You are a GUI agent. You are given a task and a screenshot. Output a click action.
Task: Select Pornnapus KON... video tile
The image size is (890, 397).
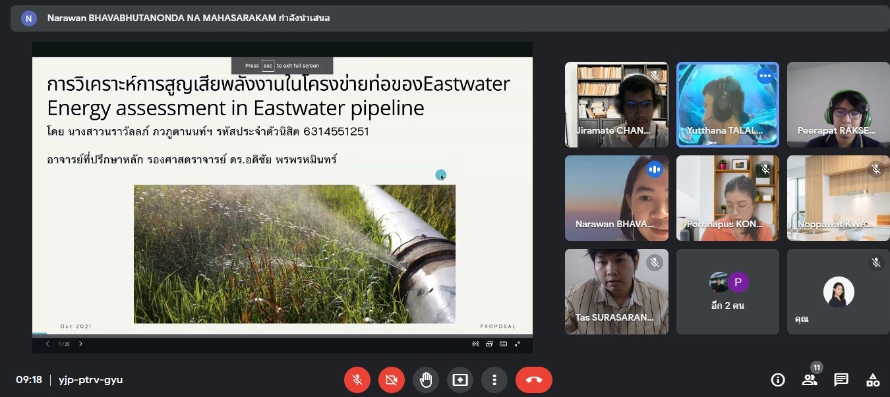[728, 198]
